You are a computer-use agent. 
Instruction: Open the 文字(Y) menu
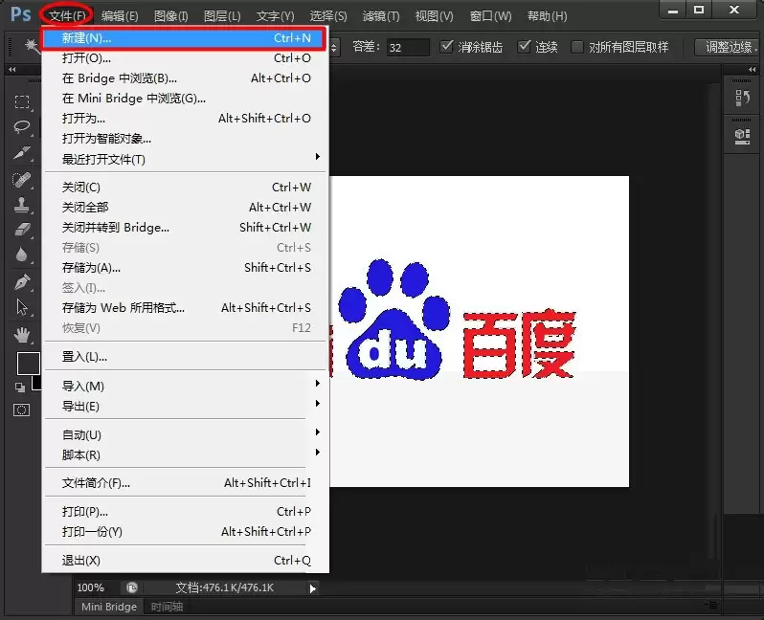pyautogui.click(x=276, y=16)
